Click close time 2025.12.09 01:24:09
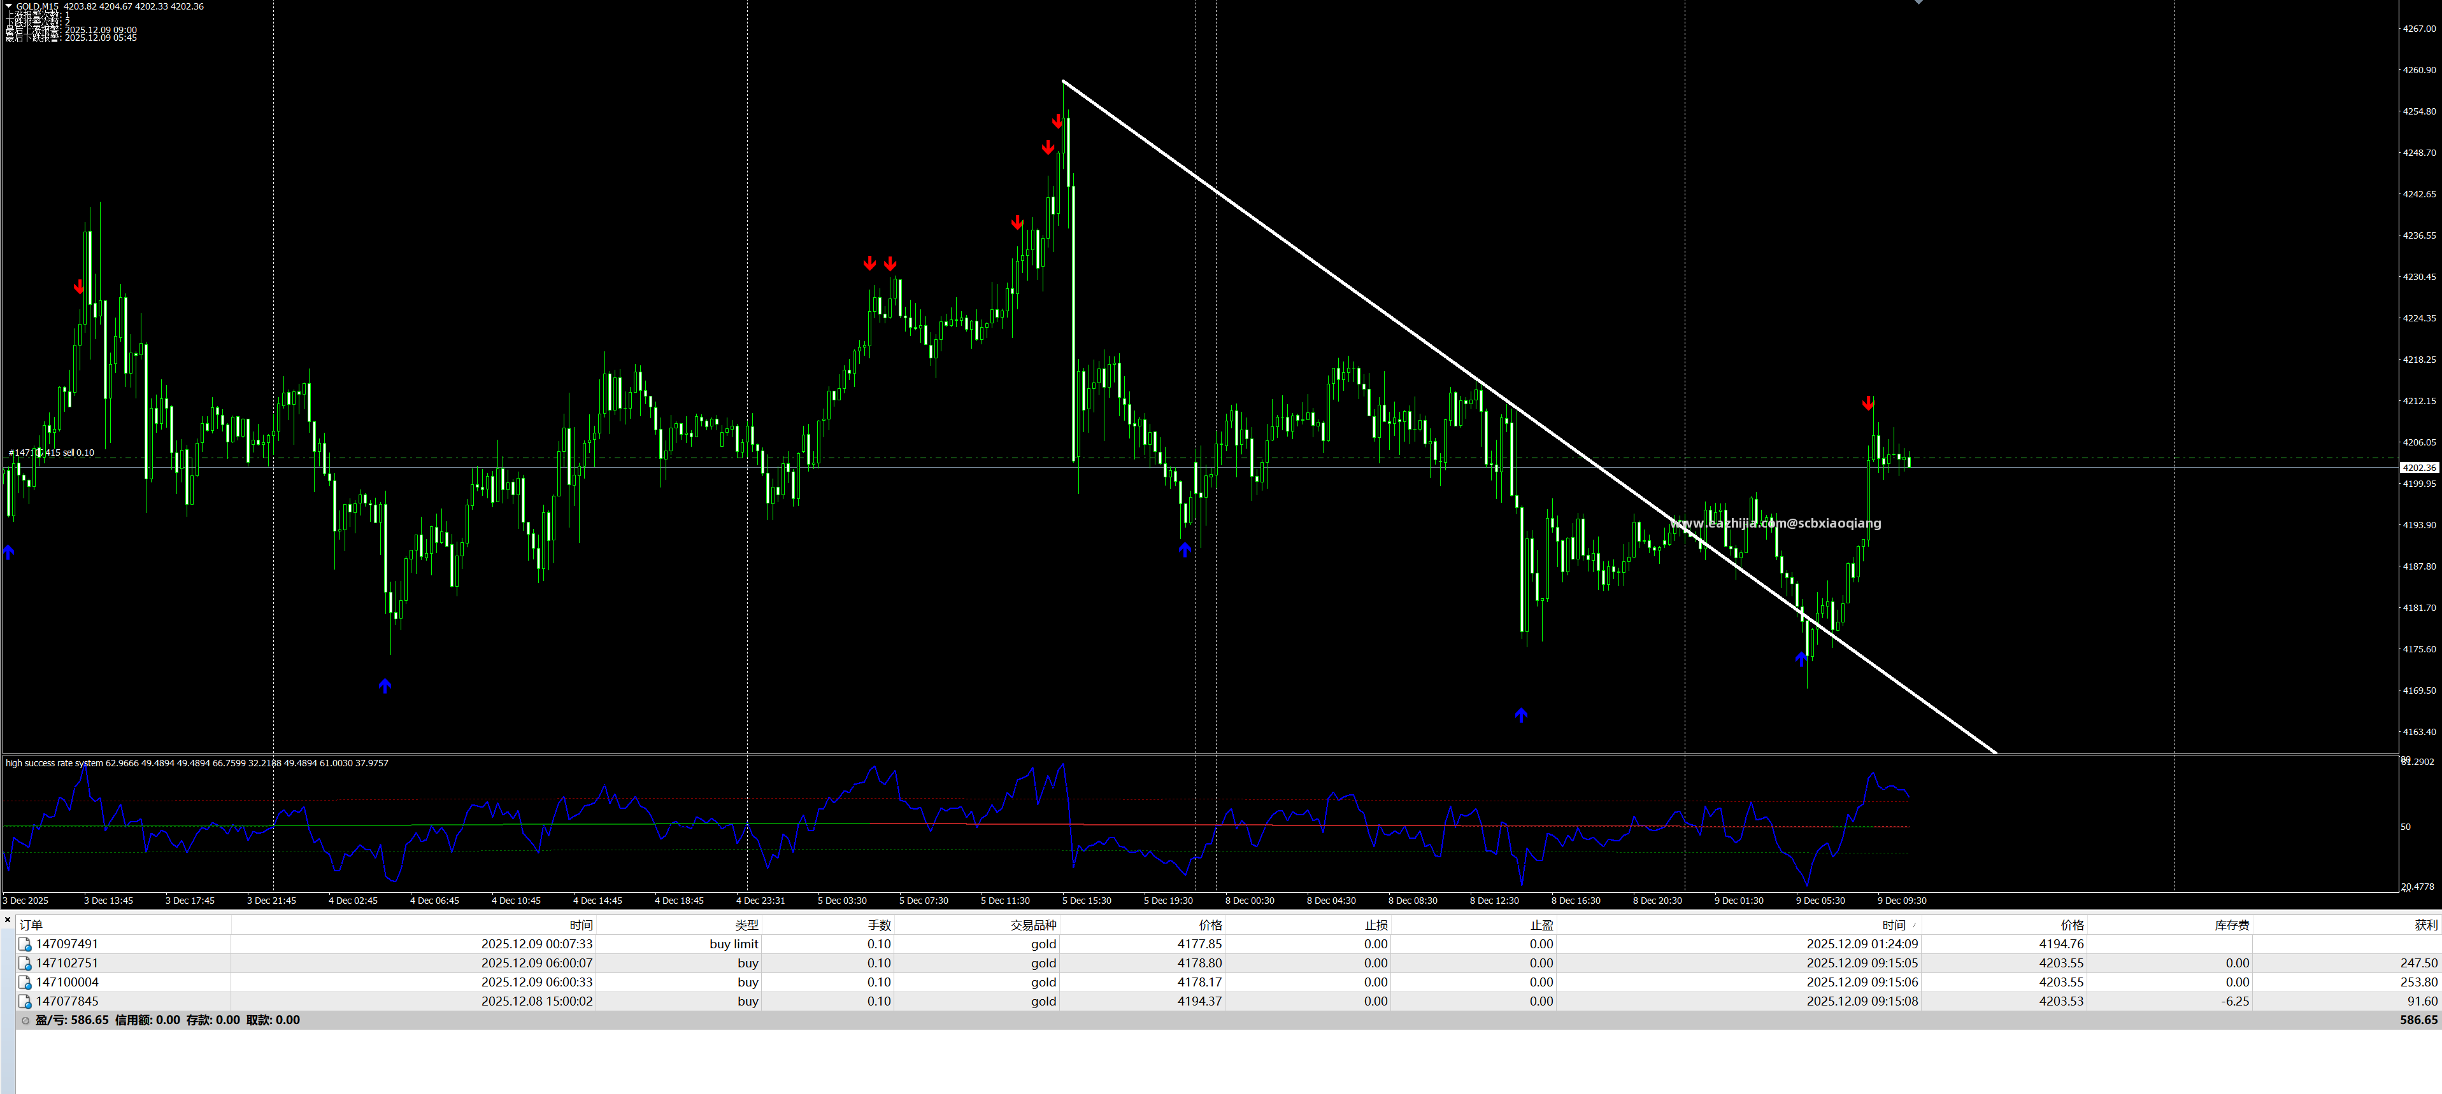 click(1862, 944)
